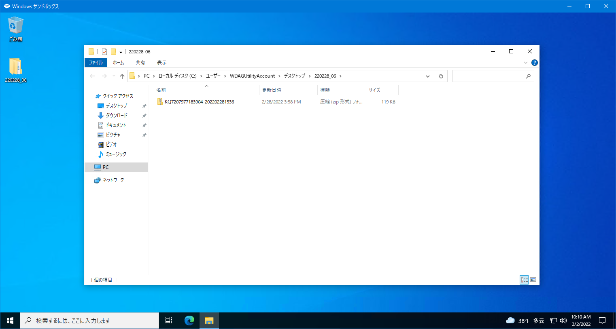The image size is (616, 329).
Task: Expand the ribbon with the chevron
Action: (526, 63)
